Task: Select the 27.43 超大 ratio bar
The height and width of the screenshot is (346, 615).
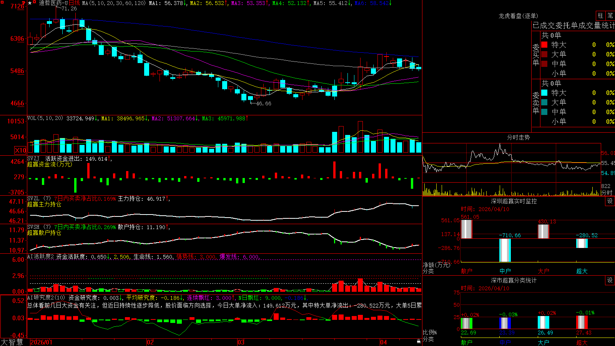Action: click(x=582, y=322)
